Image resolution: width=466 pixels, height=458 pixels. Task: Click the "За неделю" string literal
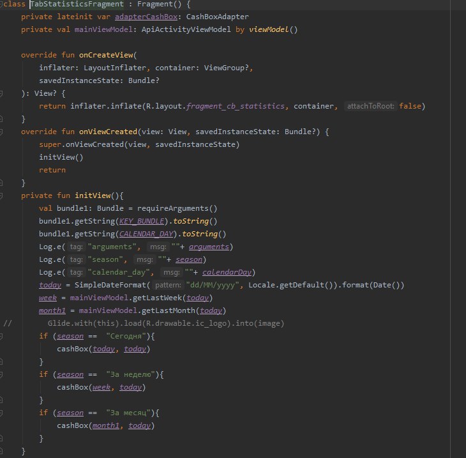pyautogui.click(x=130, y=375)
